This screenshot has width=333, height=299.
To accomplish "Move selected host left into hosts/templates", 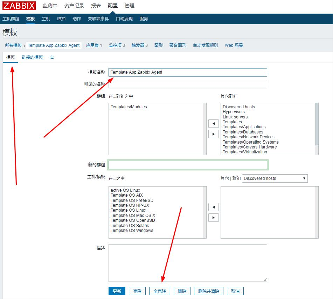I will point(214,207).
